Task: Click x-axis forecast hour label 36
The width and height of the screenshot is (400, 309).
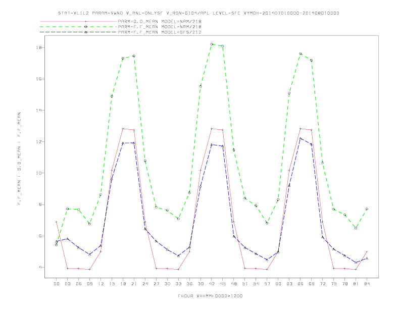Action: 189,284
